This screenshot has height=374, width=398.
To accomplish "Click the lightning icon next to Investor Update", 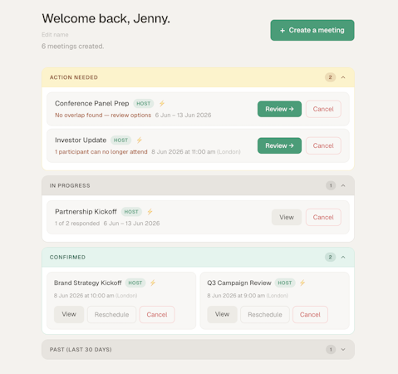I will coord(139,140).
